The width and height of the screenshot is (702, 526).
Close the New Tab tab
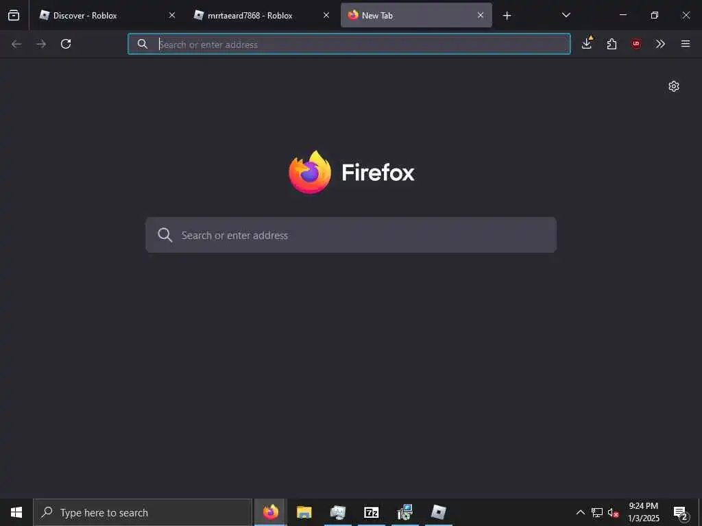point(481,15)
